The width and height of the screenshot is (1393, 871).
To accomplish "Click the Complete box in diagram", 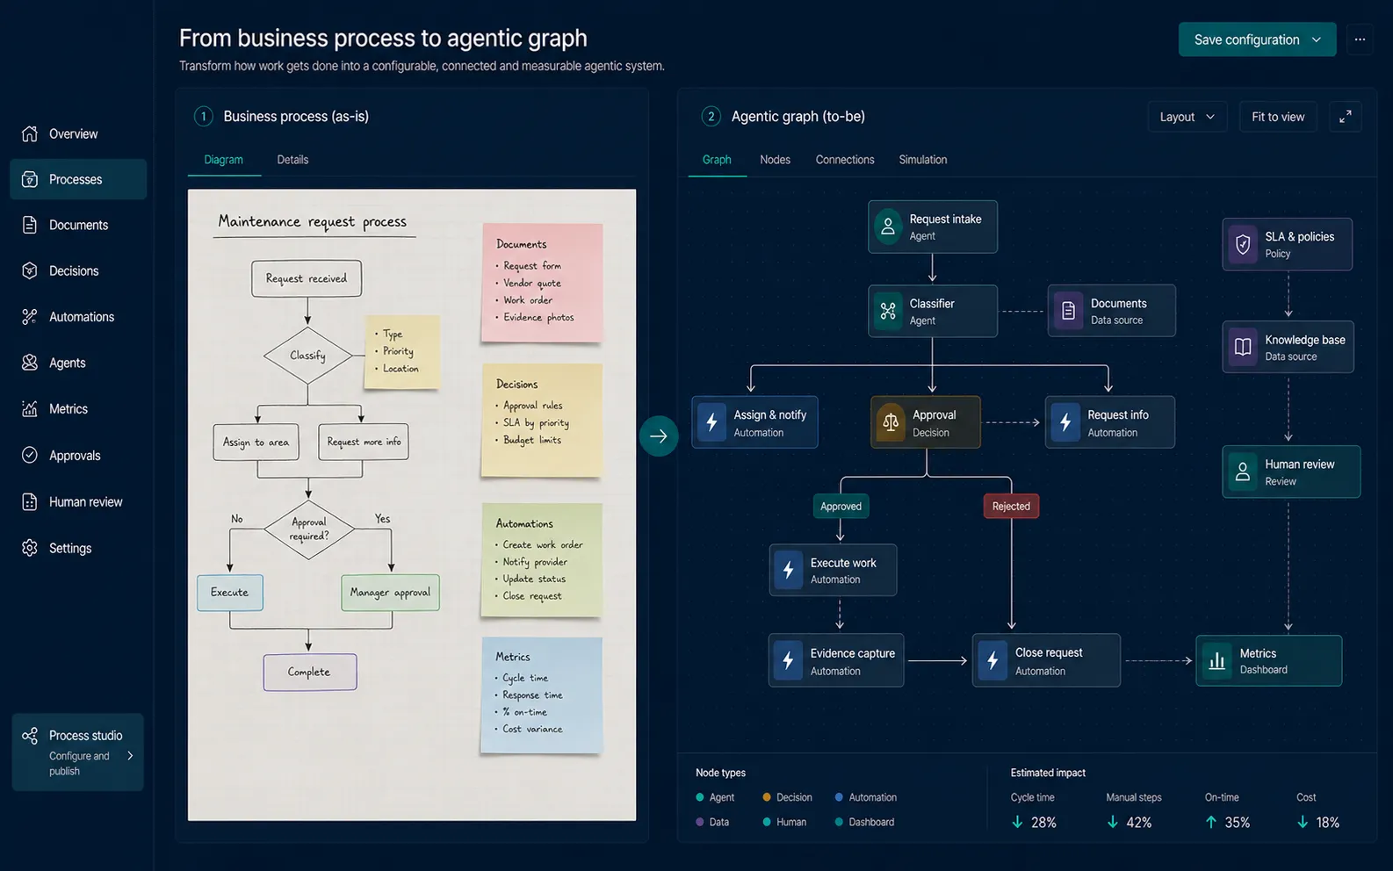I will (x=310, y=672).
